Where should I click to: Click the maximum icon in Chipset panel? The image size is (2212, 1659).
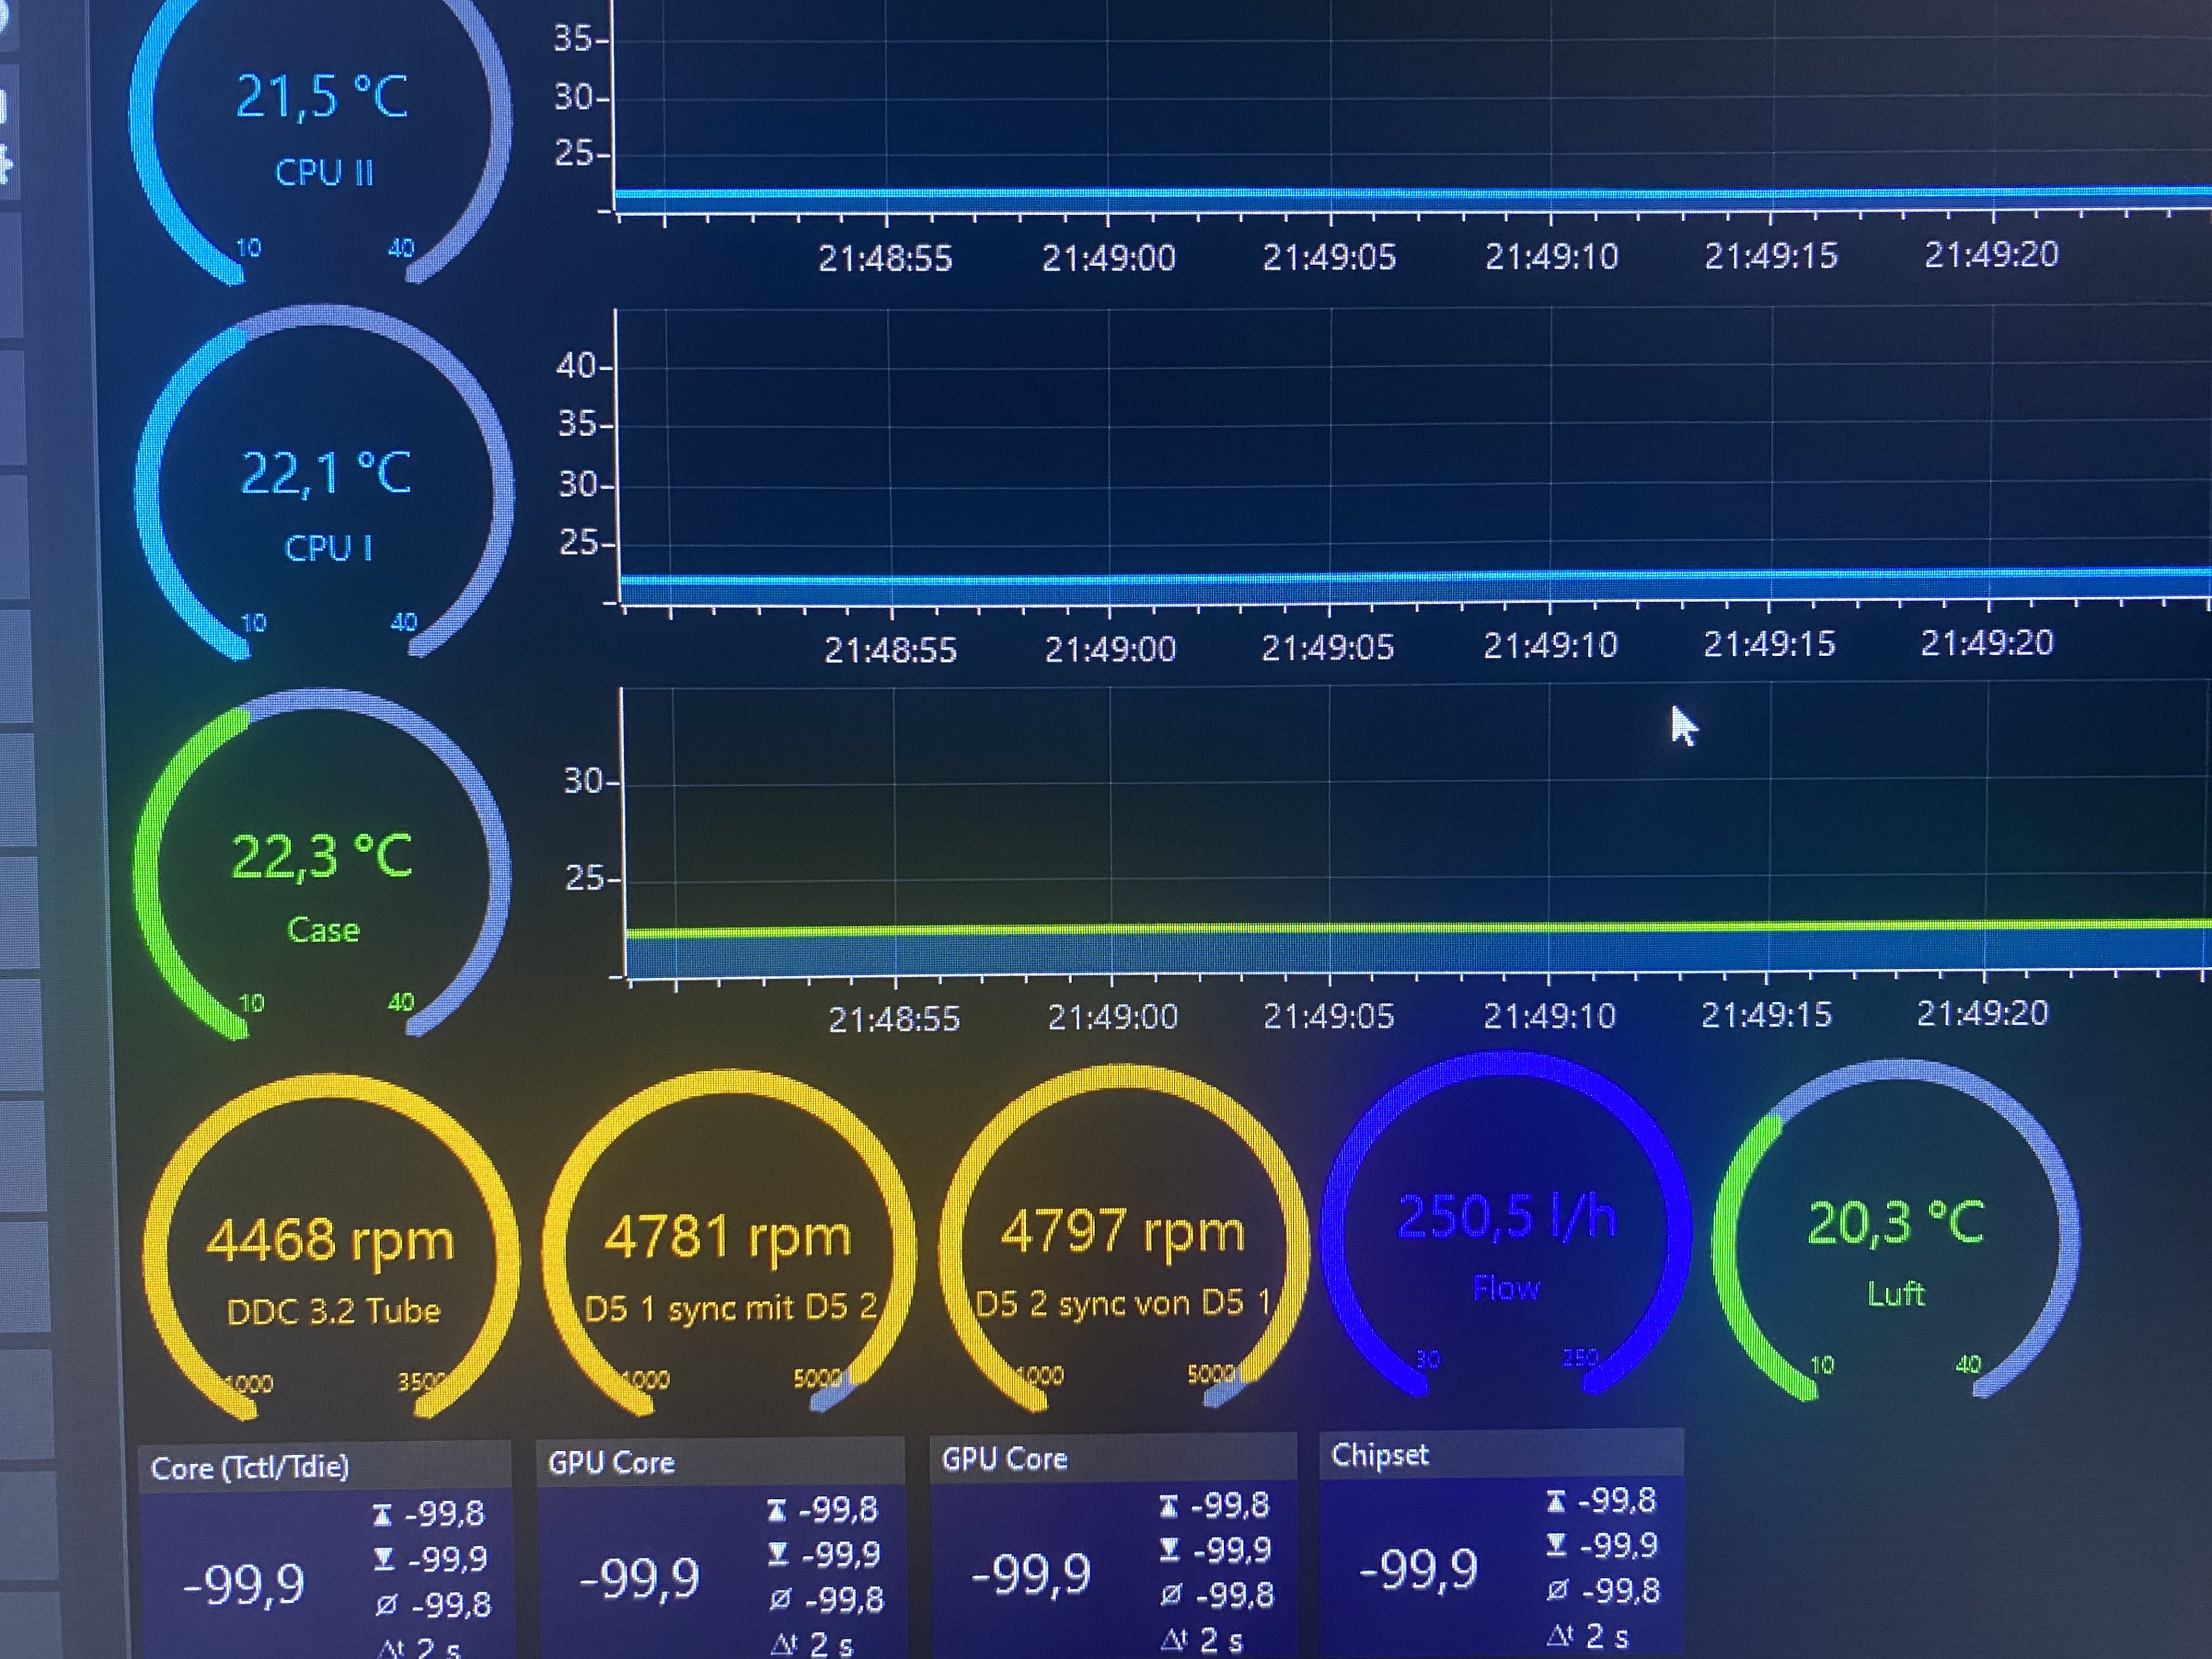tap(1556, 1501)
